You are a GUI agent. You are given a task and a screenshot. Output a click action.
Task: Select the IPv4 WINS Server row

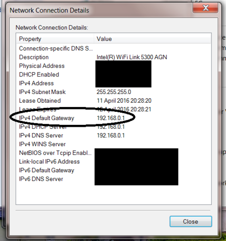[113, 144]
